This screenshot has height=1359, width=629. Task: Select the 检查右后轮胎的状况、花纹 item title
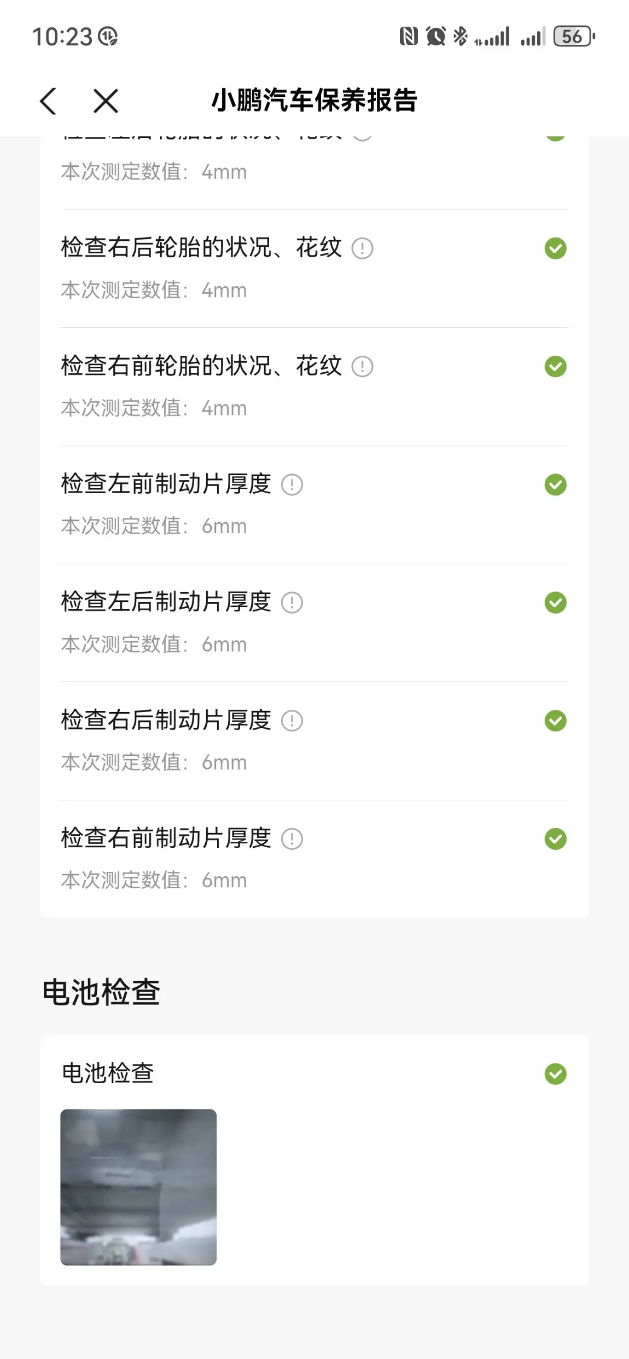point(201,247)
